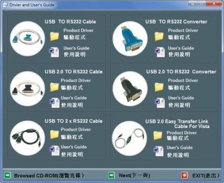
Task: Open driver folder icon for USB TO 2 x RS232 Cable
Action: click(x=55, y=135)
